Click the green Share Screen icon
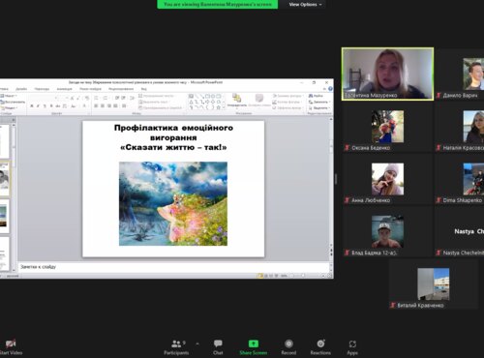 coord(254,343)
